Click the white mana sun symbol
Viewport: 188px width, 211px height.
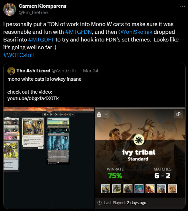tap(139, 140)
